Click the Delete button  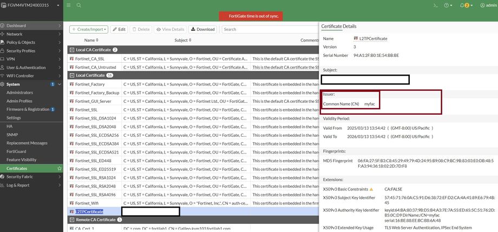[141, 29]
